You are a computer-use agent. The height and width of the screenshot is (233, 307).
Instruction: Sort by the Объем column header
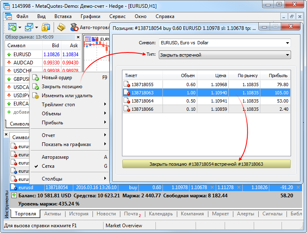pos(180,75)
